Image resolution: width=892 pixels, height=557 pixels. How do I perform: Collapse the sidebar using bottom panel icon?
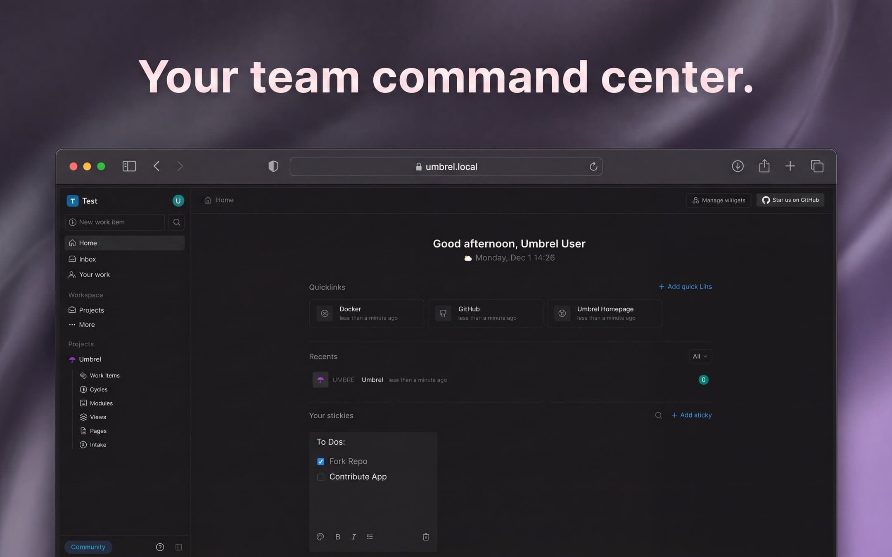178,547
